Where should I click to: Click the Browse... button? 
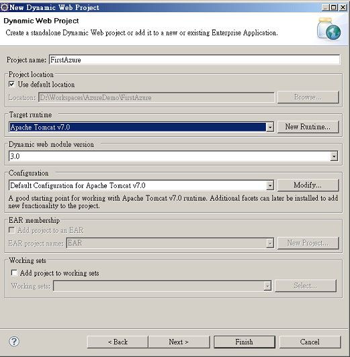tap(308, 97)
